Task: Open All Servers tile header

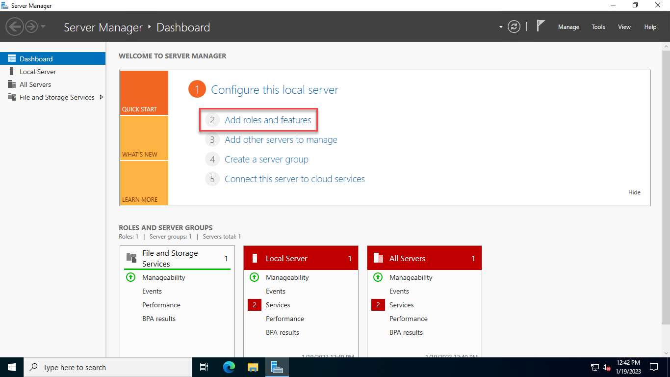Action: click(424, 258)
